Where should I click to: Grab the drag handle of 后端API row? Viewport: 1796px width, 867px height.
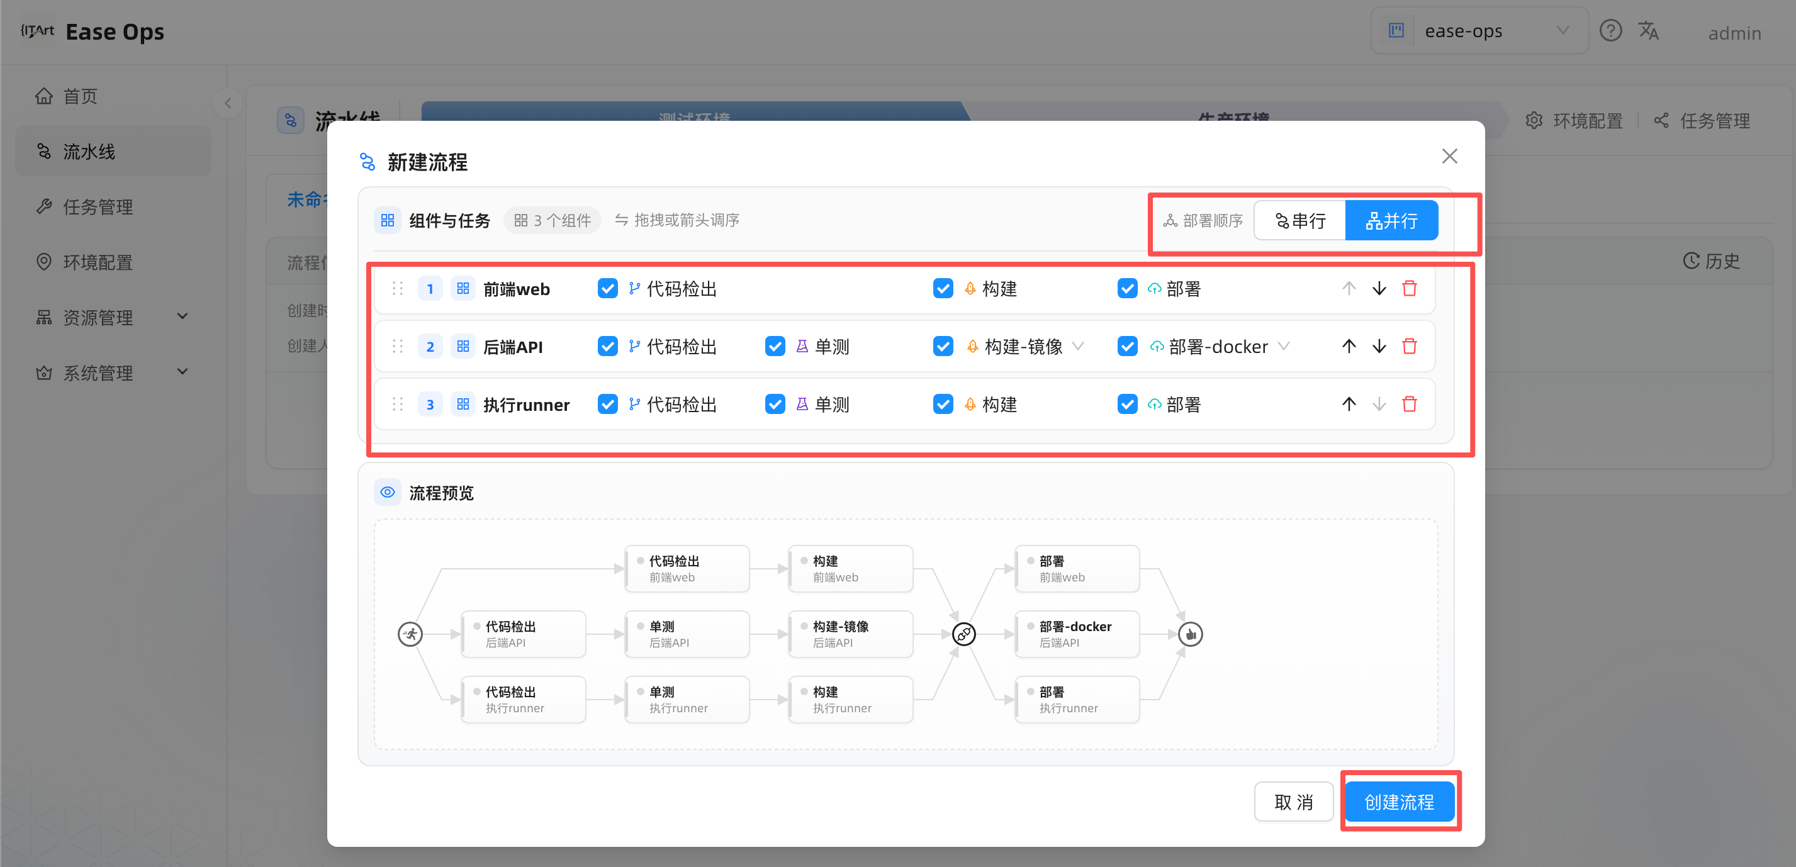pyautogui.click(x=398, y=347)
